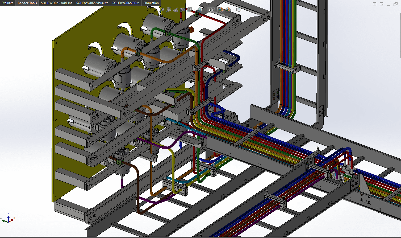Expand the Hide/Show Items dropdown arrow
Screen dimensions: 401x238
click(216, 10)
